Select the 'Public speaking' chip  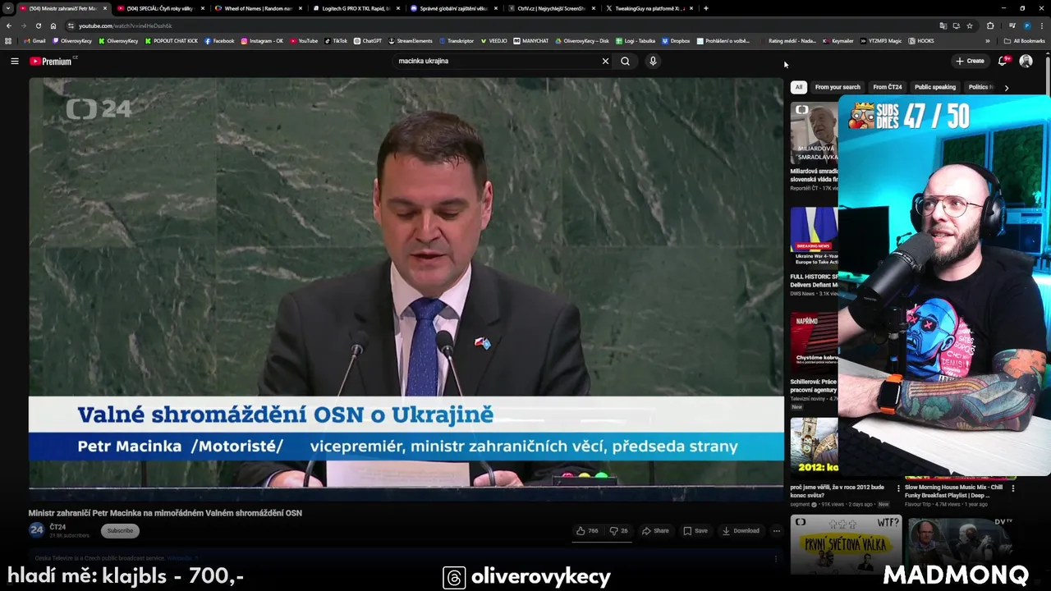click(935, 87)
